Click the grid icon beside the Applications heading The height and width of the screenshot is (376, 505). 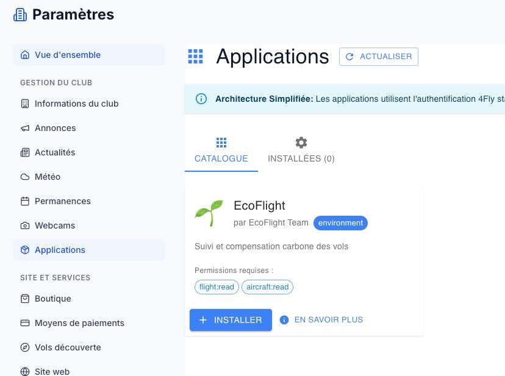195,56
